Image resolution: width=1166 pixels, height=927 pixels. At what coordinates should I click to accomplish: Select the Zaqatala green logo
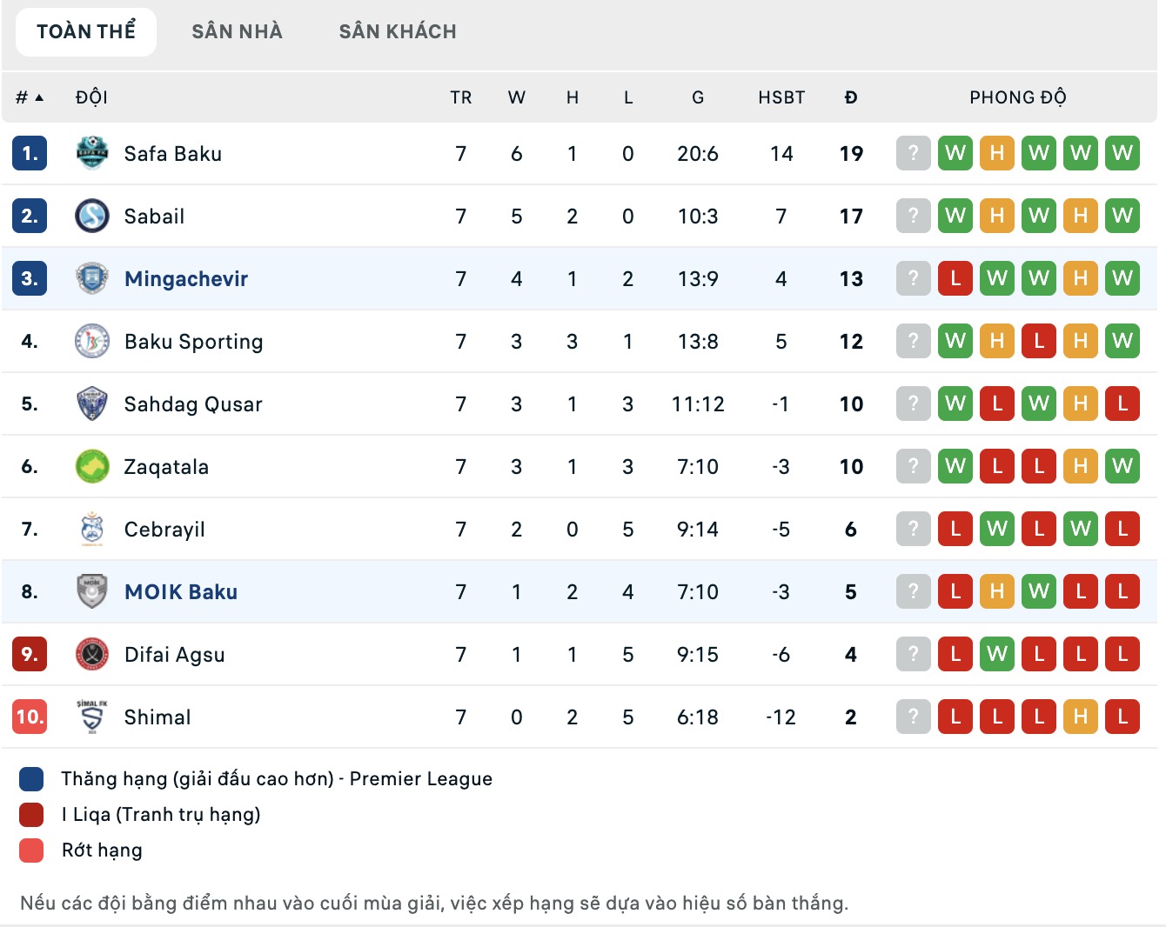[92, 466]
